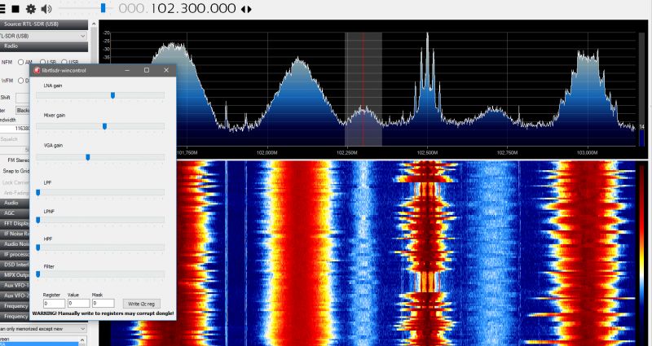Click the tuning arrows beside the frequency display

tap(246, 9)
